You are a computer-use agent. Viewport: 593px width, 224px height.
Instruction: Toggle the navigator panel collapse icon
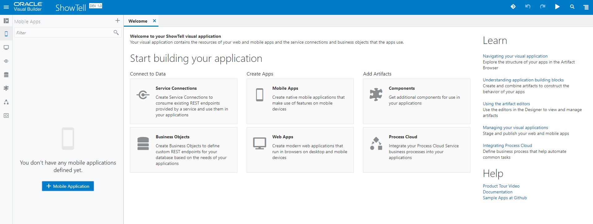click(x=6, y=21)
